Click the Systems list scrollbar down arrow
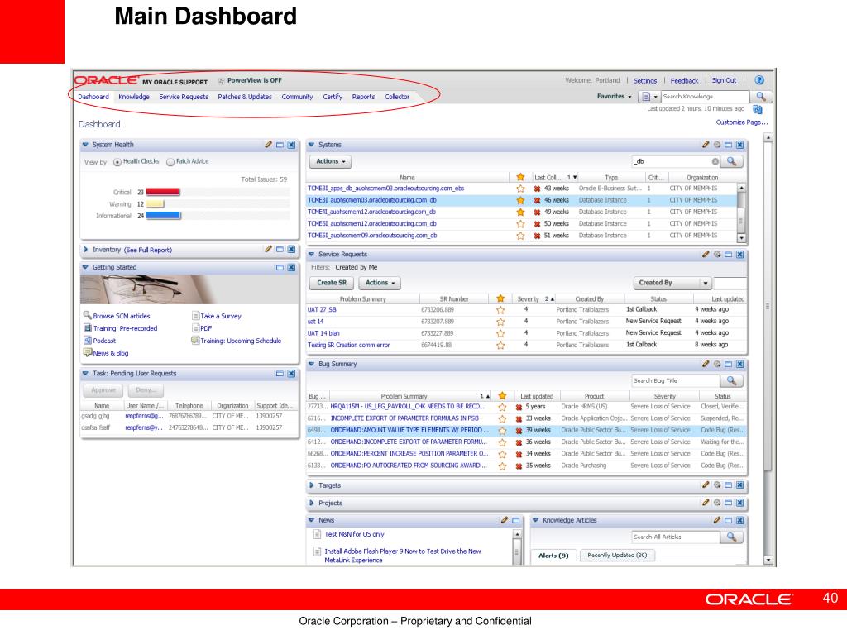 point(742,237)
